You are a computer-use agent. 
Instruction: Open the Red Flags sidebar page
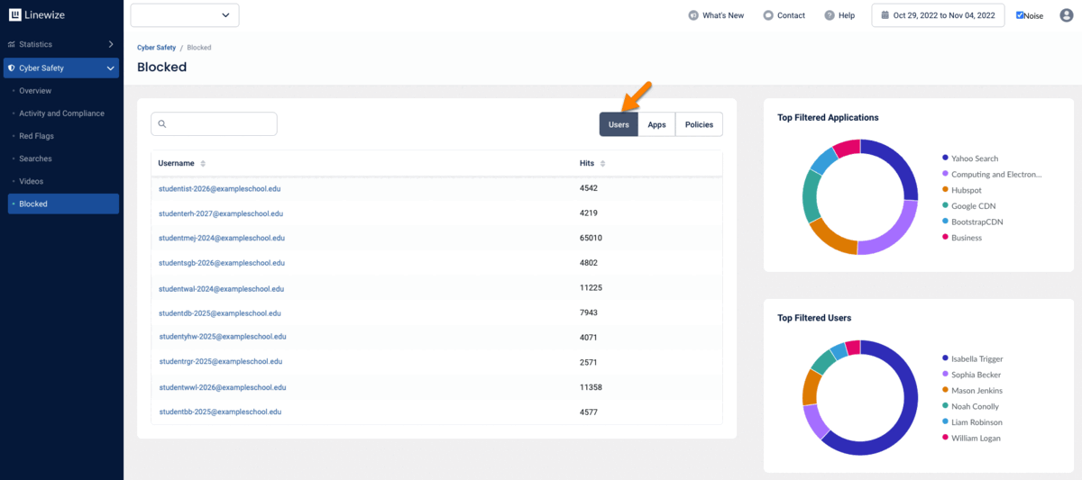tap(36, 136)
